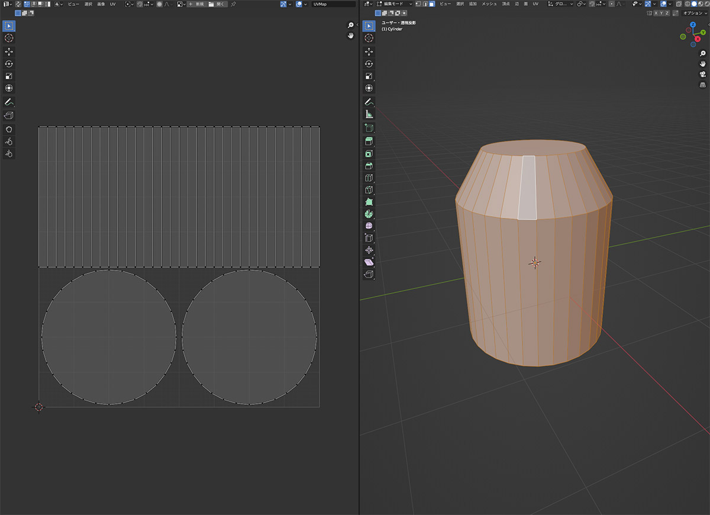The width and height of the screenshot is (710, 515).
Task: Expand the オプション dropdown in 3D viewport
Action: click(694, 13)
